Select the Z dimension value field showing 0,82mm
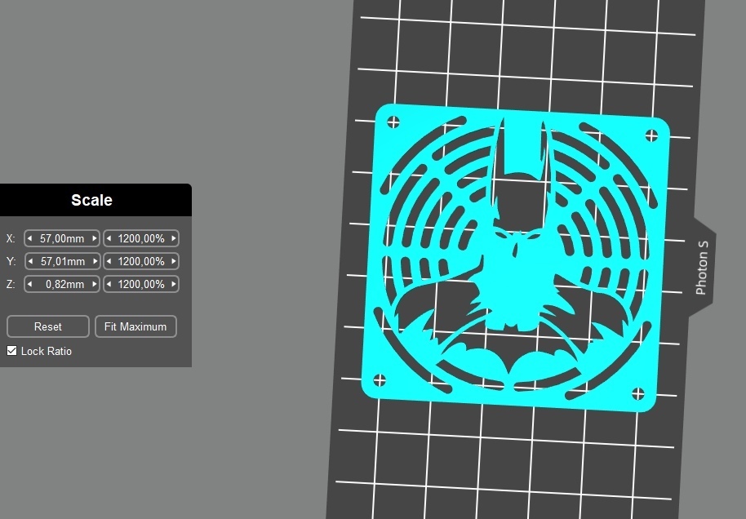The height and width of the screenshot is (519, 746). click(61, 284)
